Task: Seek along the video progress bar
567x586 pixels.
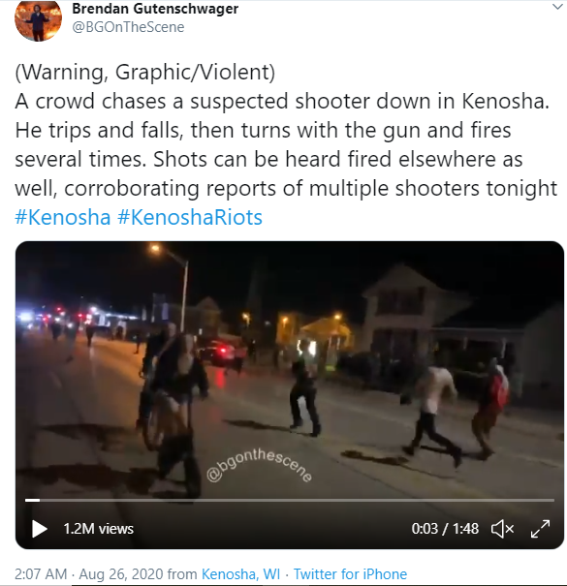Action: click(x=290, y=500)
